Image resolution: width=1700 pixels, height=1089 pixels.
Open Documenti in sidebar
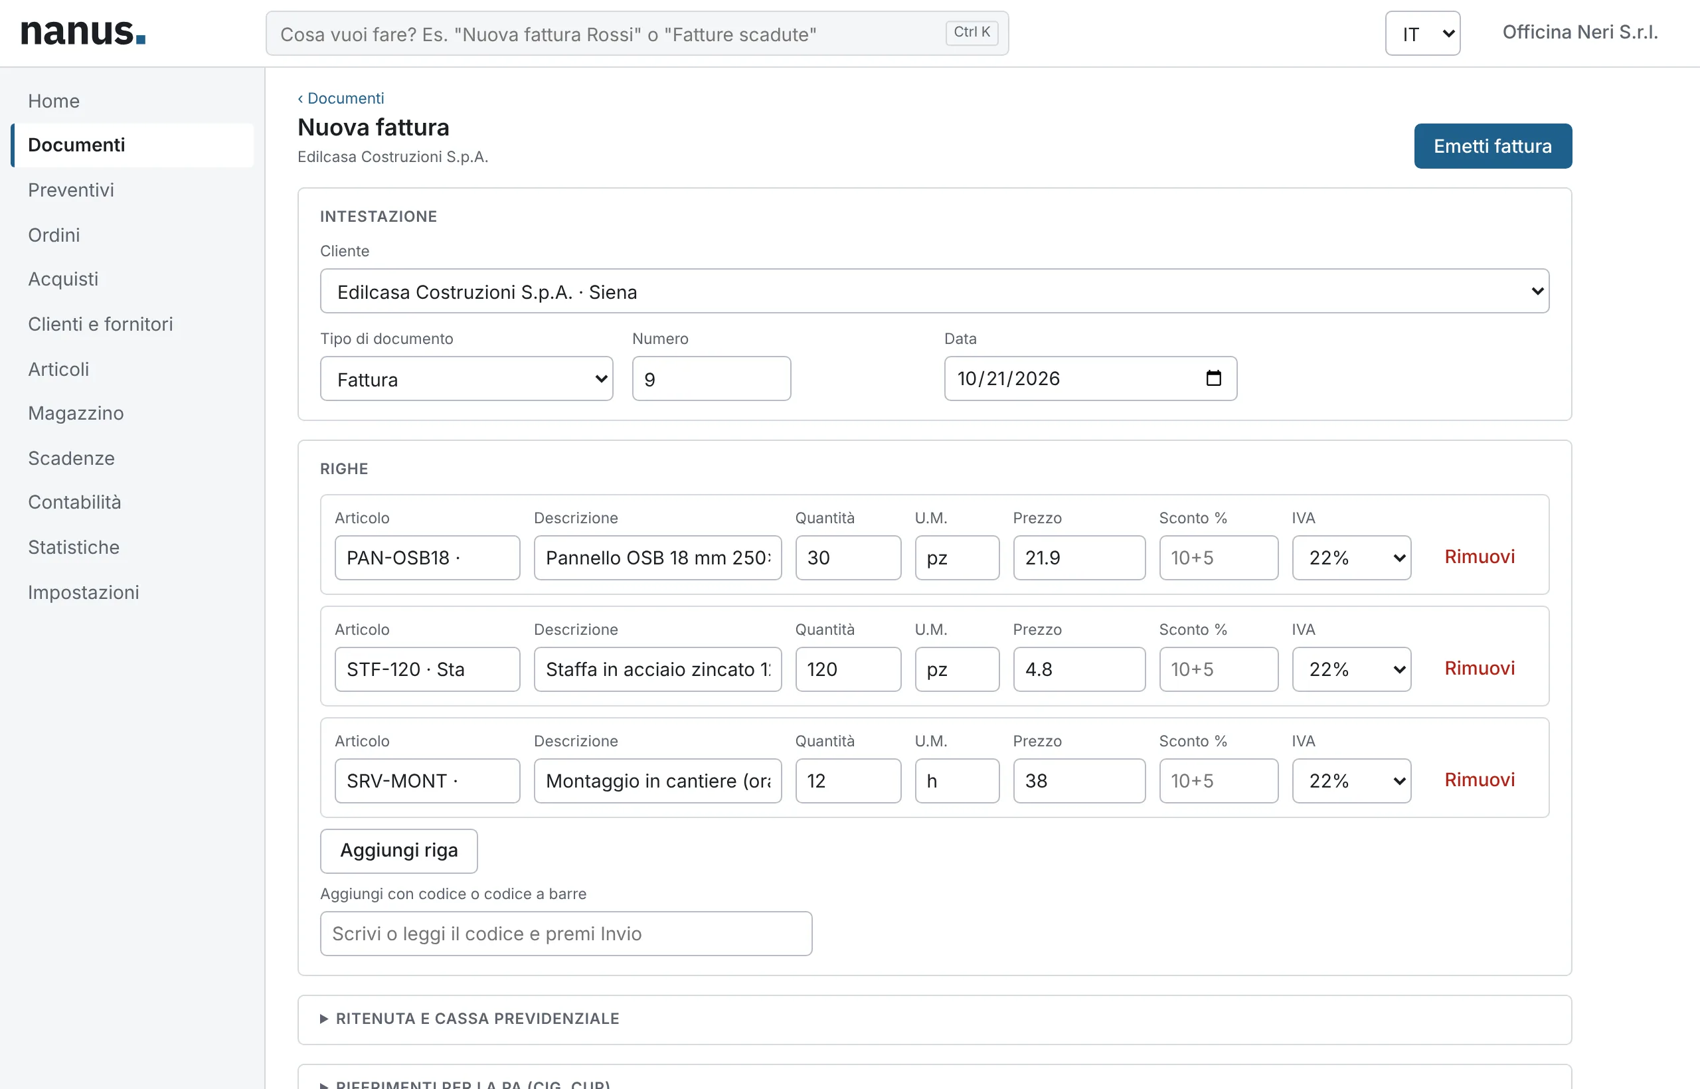[132, 145]
